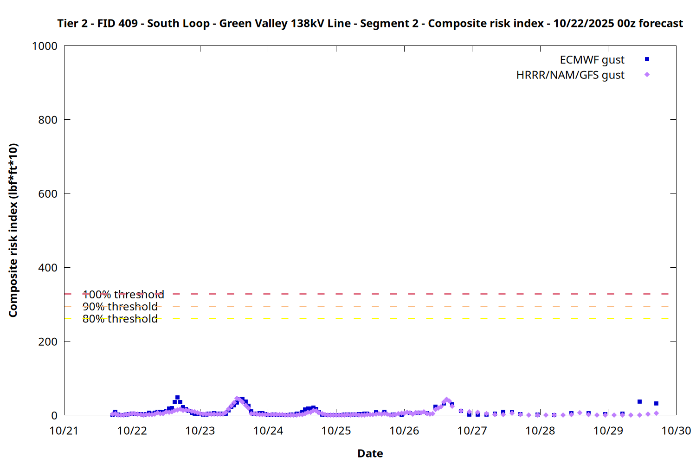Select the 80% threshold label

point(120,319)
